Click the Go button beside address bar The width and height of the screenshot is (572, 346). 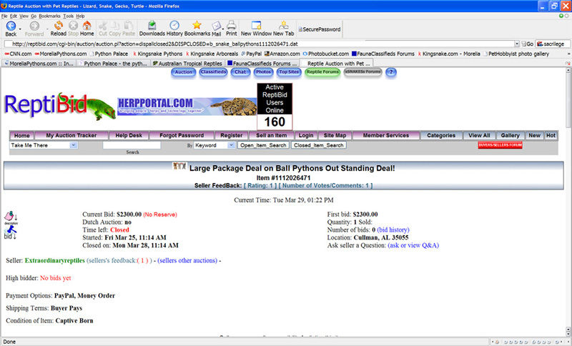point(528,44)
